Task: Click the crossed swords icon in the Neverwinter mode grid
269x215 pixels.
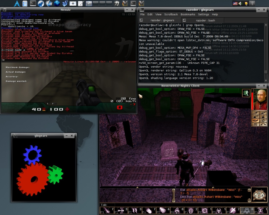Action: coord(263,124)
